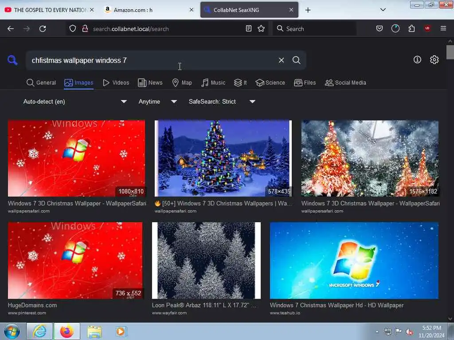The width and height of the screenshot is (454, 340).
Task: Close the Amazon.com tab
Action: point(192,10)
